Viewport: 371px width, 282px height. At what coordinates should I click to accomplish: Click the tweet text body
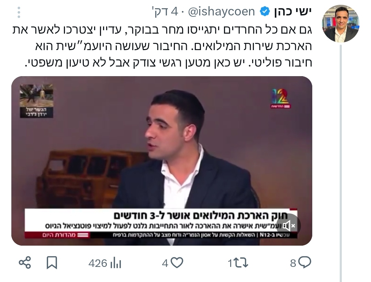(162, 46)
